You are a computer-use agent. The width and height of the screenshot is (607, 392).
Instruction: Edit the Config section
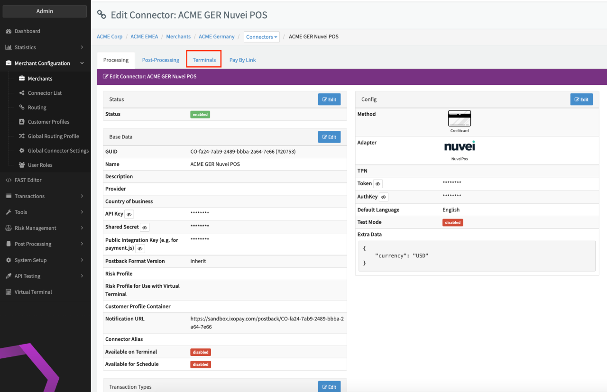coord(581,100)
